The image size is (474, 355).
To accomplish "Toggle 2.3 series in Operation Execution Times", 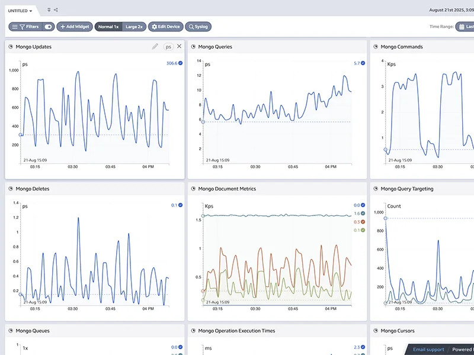I will click(x=363, y=347).
